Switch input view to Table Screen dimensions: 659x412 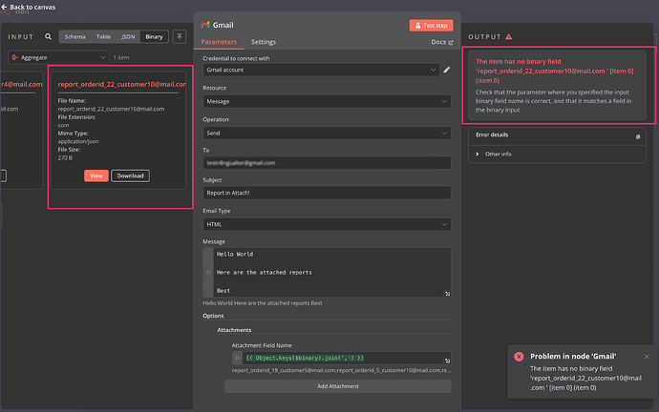click(103, 37)
